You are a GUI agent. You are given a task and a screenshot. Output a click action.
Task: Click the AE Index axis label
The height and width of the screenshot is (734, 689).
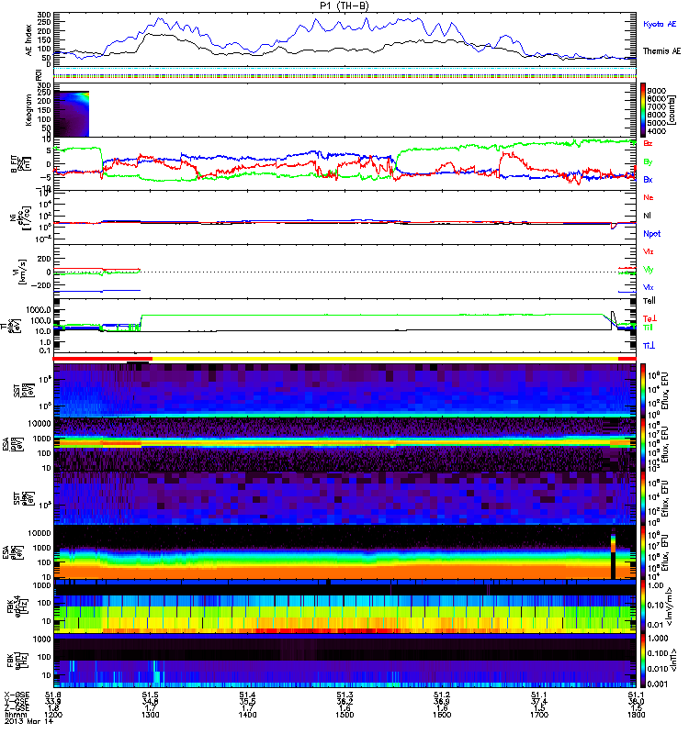pyautogui.click(x=29, y=40)
